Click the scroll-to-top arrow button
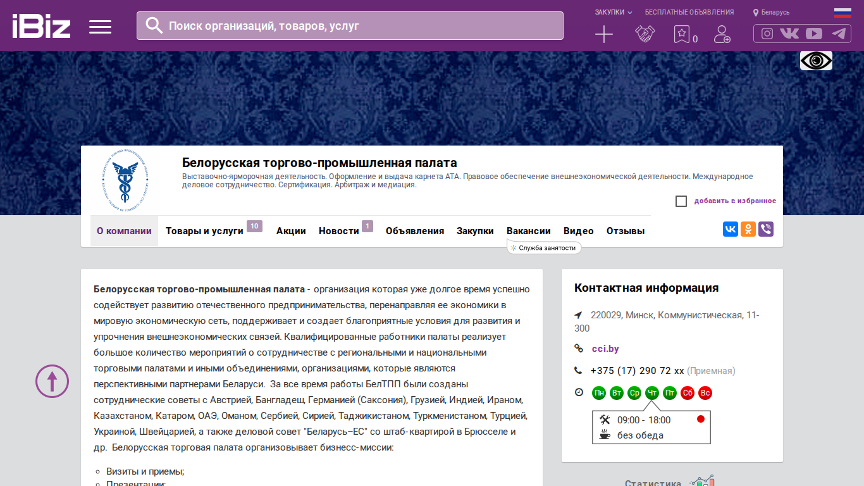 (x=52, y=381)
